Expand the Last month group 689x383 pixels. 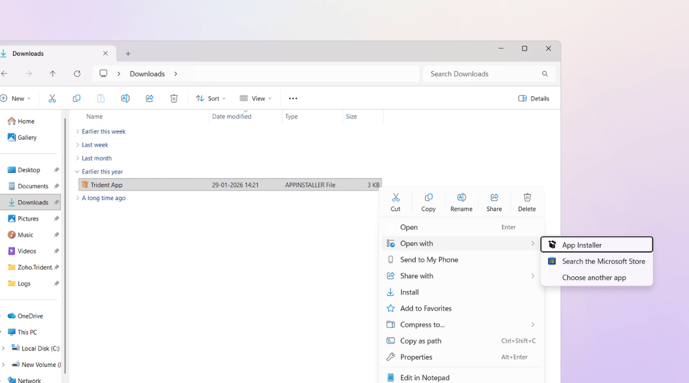(x=78, y=158)
